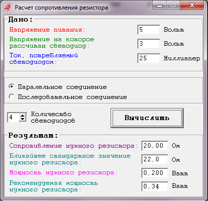The width and height of the screenshot is (208, 201).
Task: Select the resistor power field 0,200
Action: (x=155, y=173)
